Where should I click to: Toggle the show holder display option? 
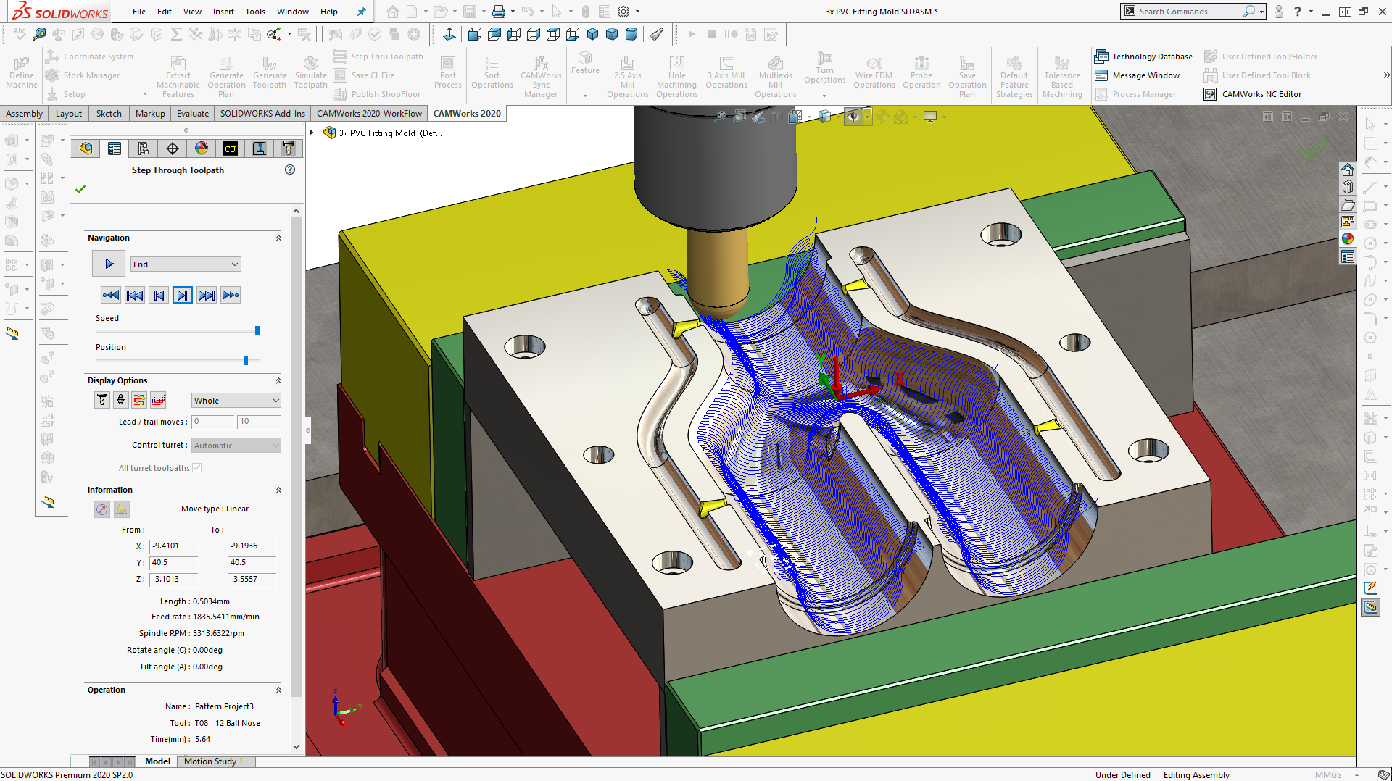[x=120, y=399]
